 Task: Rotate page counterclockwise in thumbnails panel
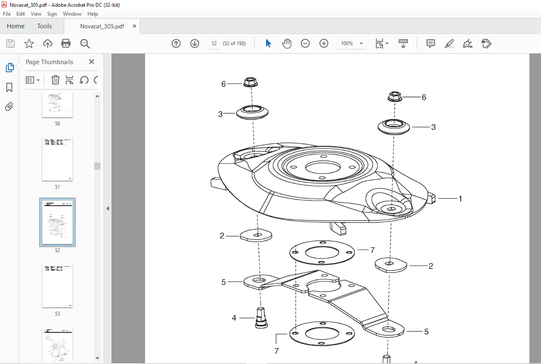84,80
